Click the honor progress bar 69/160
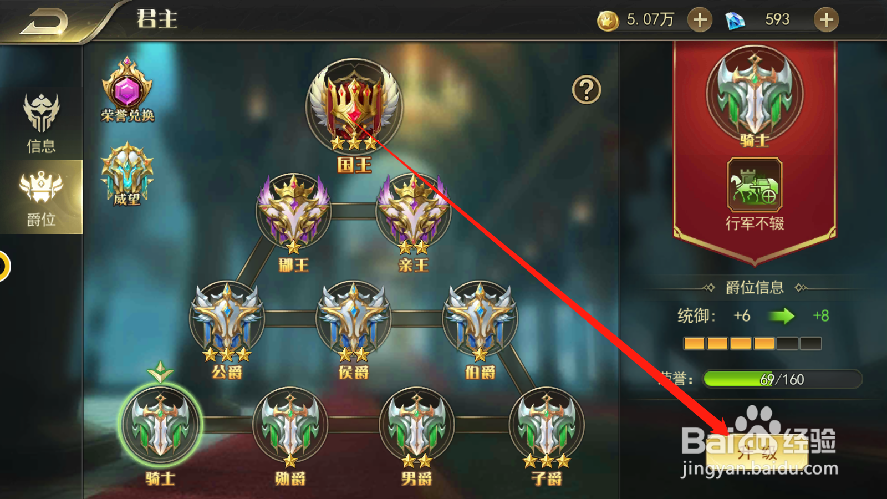887x499 pixels. [x=783, y=379]
